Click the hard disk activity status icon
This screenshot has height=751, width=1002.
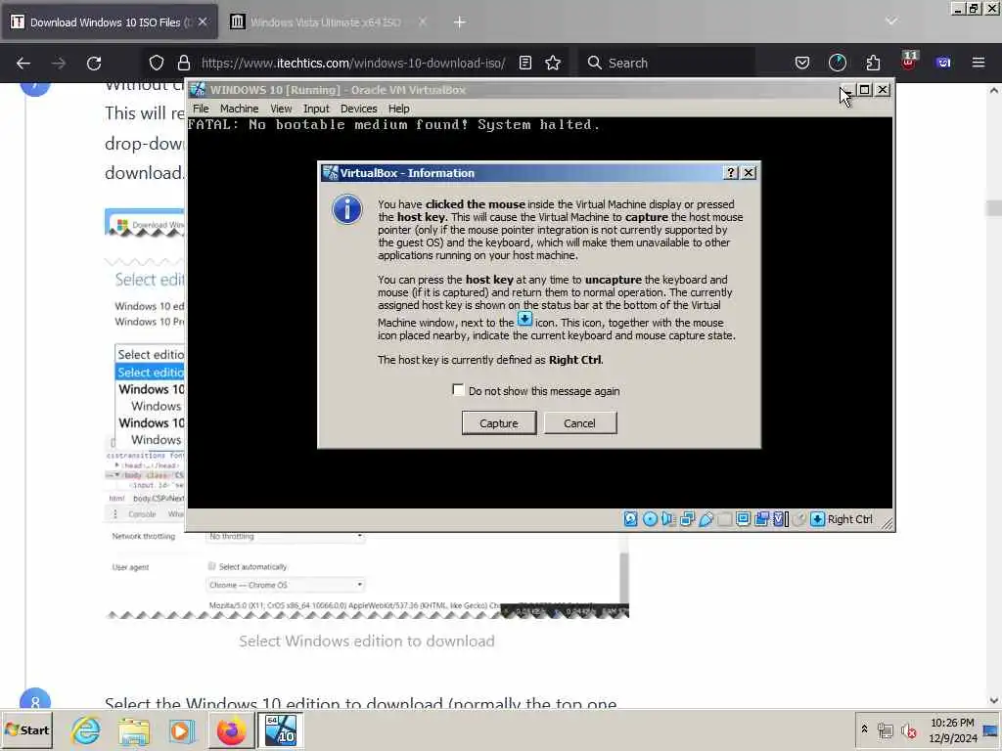click(x=631, y=519)
